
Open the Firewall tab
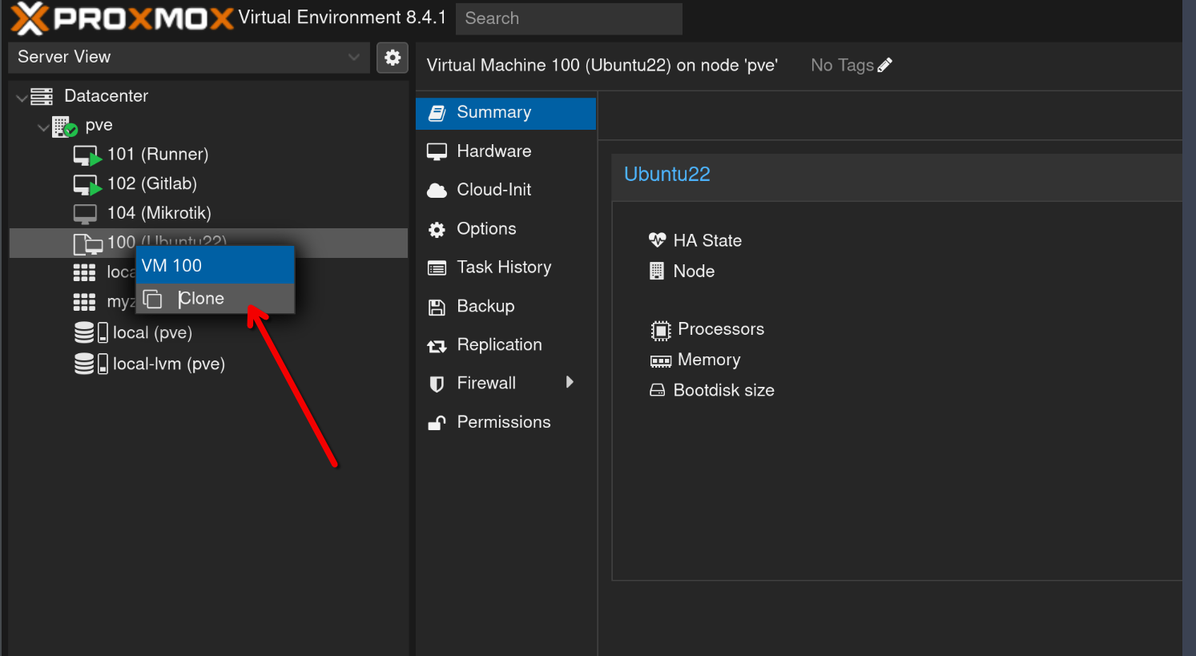[x=505, y=384]
